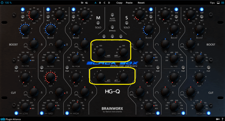Toggle the blue HIGH band LED at bottom right
Image resolution: width=225 pixels, height=121 pixels.
[208, 113]
